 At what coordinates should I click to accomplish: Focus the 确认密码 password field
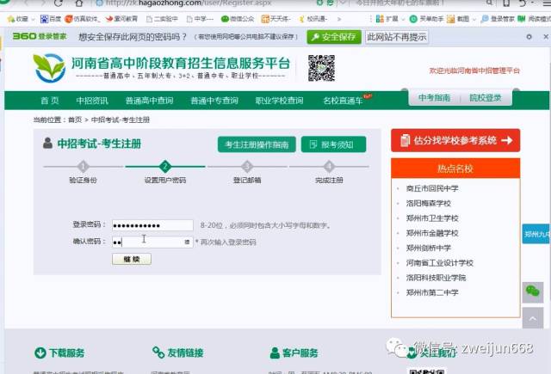tap(152, 242)
